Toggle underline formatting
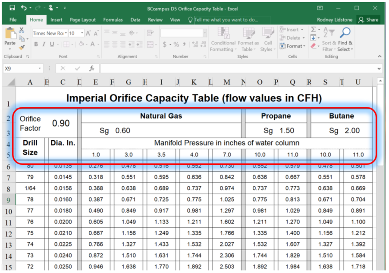 pyautogui.click(x=51, y=44)
